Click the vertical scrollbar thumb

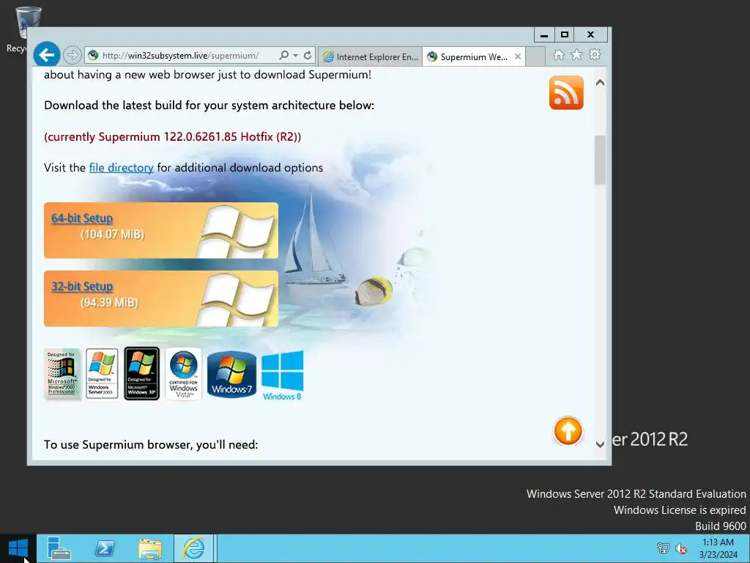pyautogui.click(x=600, y=160)
